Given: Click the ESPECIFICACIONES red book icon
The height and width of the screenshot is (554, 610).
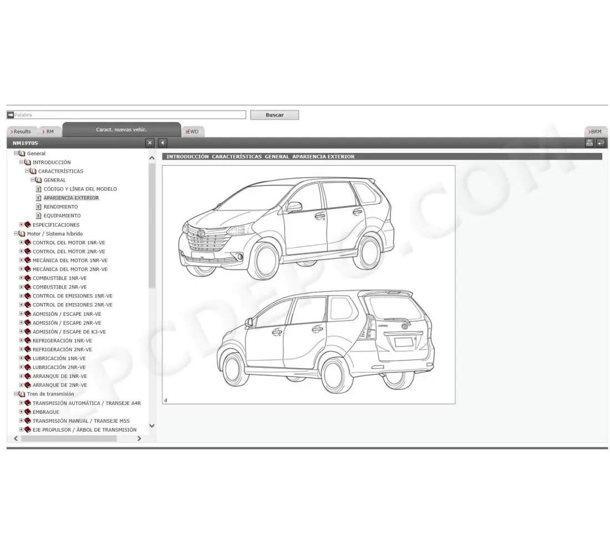Looking at the screenshot, I should [28, 224].
